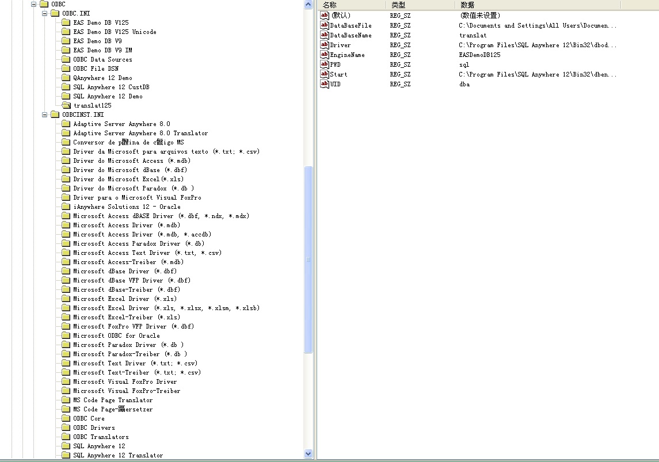Select the PWD value name
The image size is (659, 462).
coord(335,64)
